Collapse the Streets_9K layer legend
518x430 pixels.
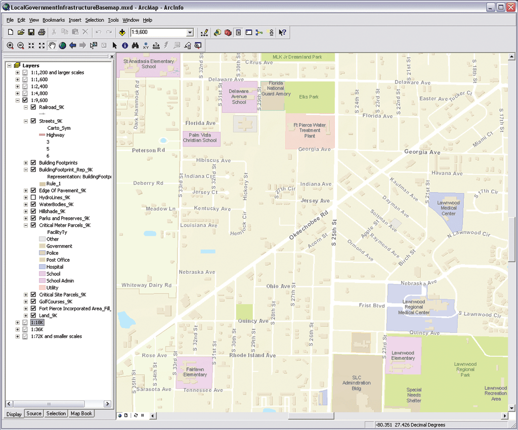point(26,121)
